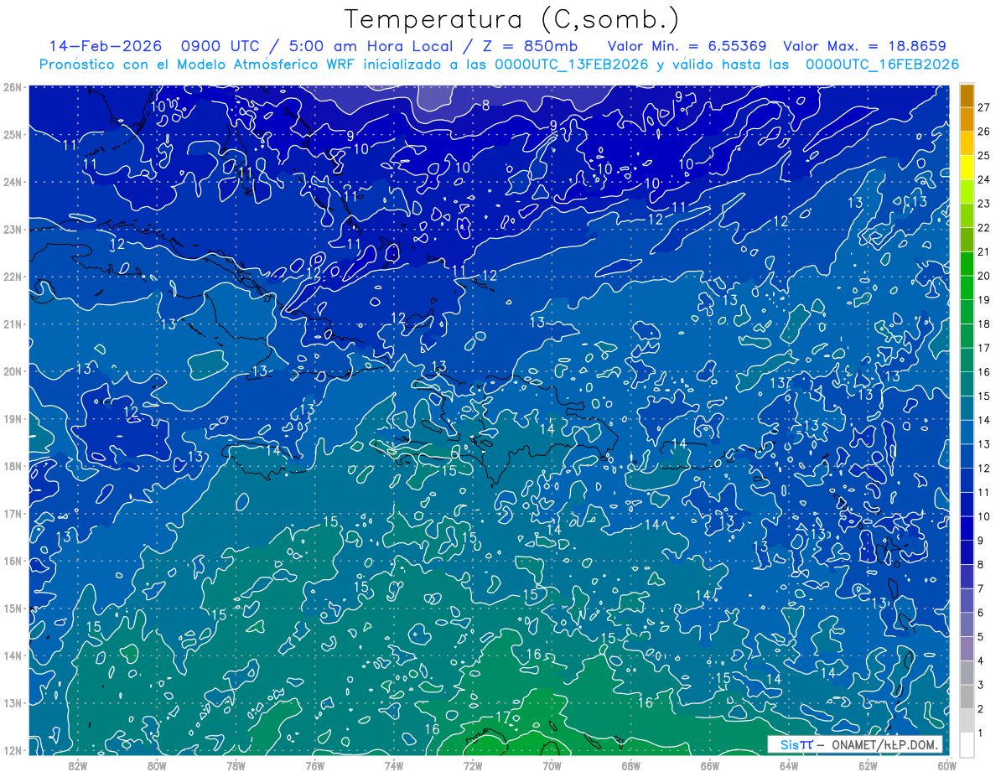
Task: Click the '15N' latitude axis label
Action: (x=12, y=608)
